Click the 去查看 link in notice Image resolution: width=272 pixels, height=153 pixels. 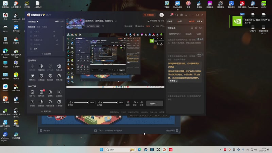(173, 81)
